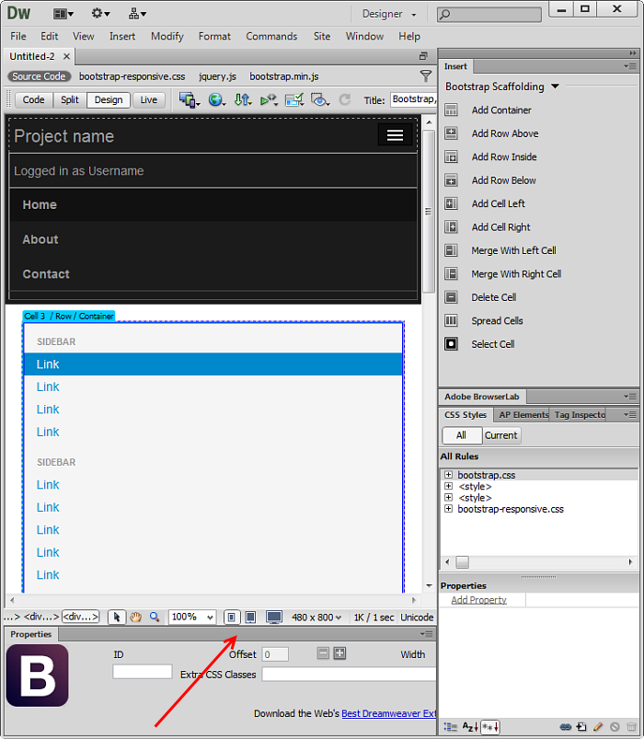This screenshot has width=644, height=739.
Task: Open the Visual Aids eye icon
Action: [x=320, y=100]
